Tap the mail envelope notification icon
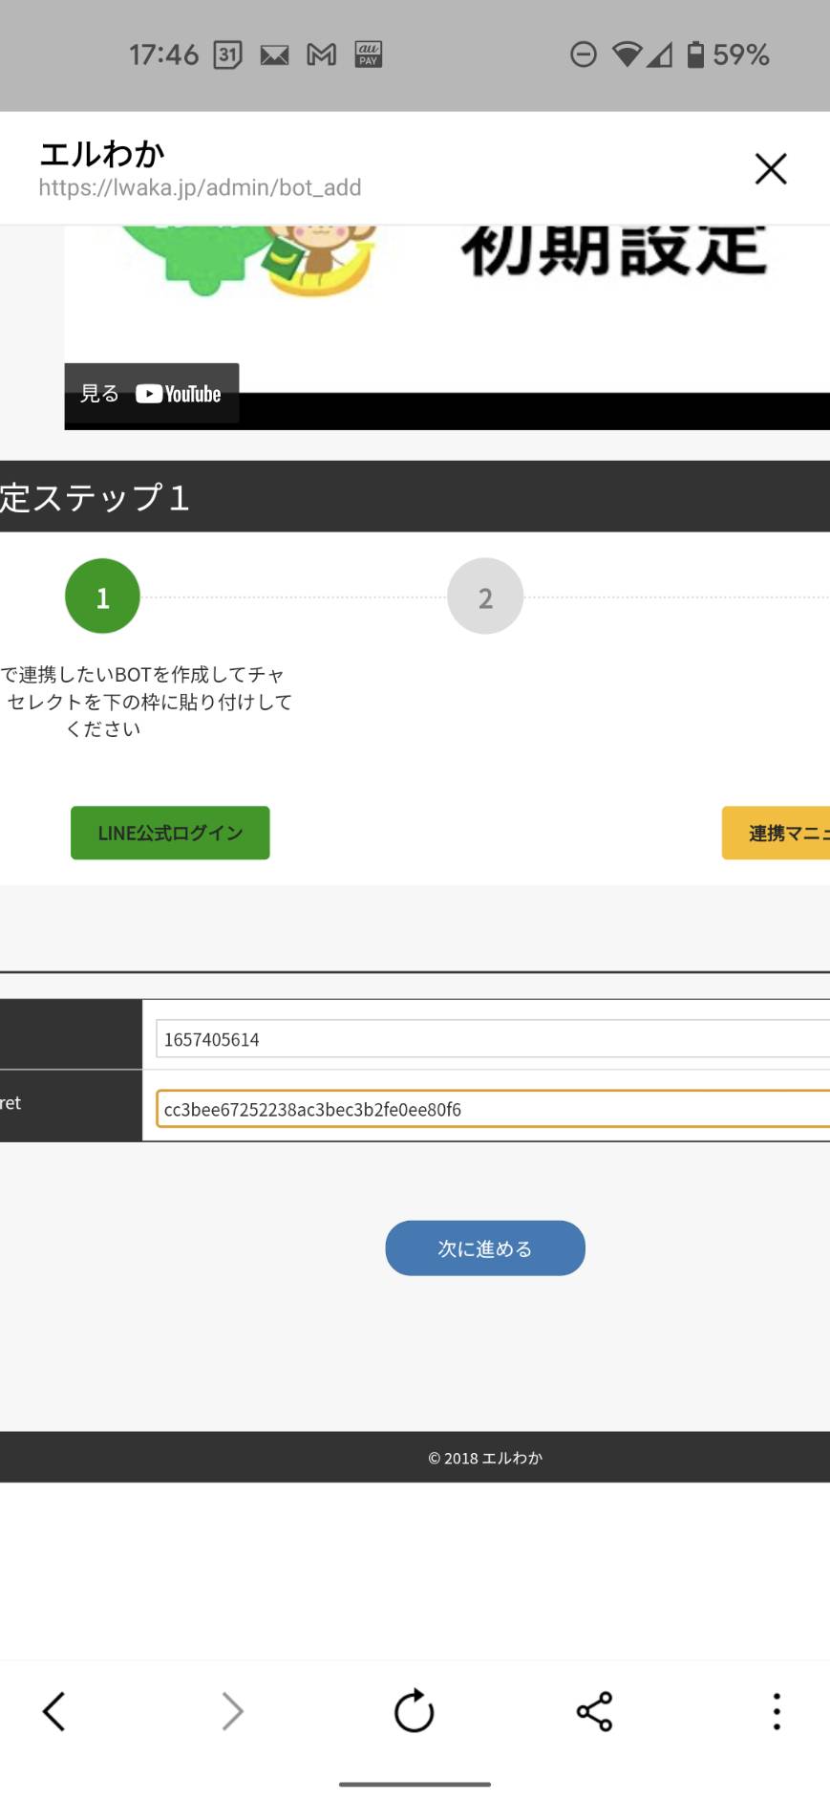 tap(274, 55)
